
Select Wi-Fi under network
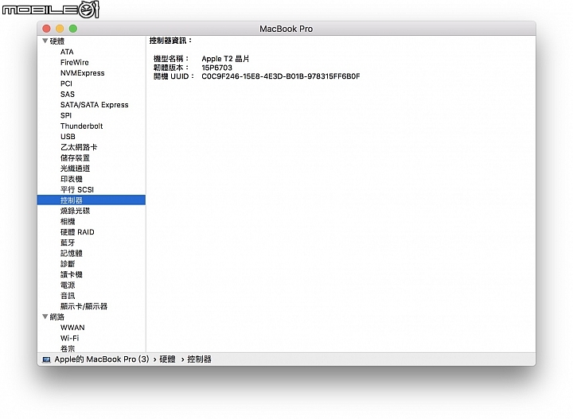click(x=69, y=338)
